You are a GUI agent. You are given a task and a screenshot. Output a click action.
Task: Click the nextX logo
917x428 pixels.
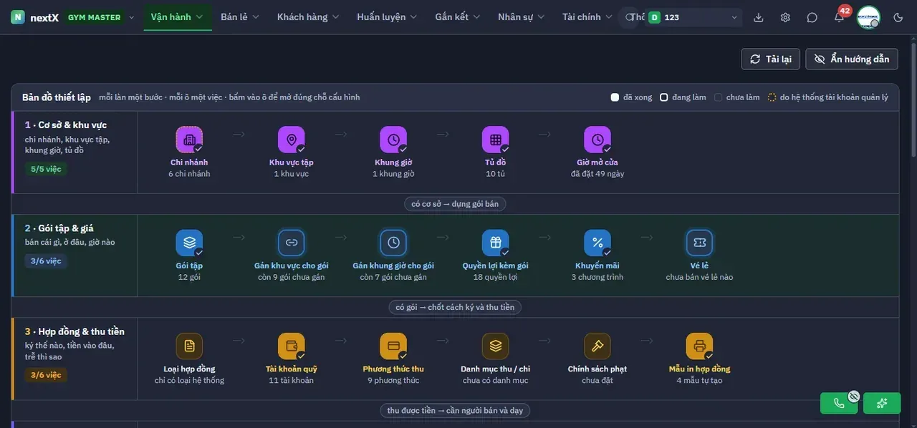tap(34, 17)
